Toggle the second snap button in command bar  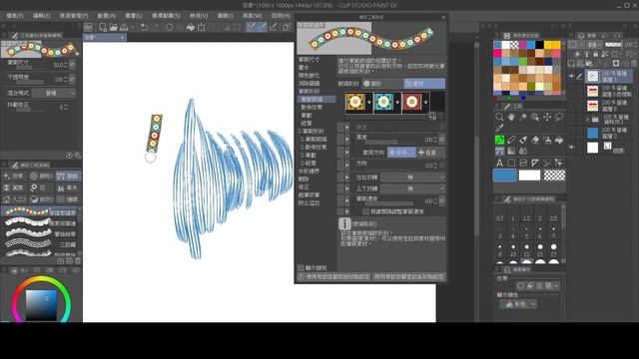coord(262,27)
